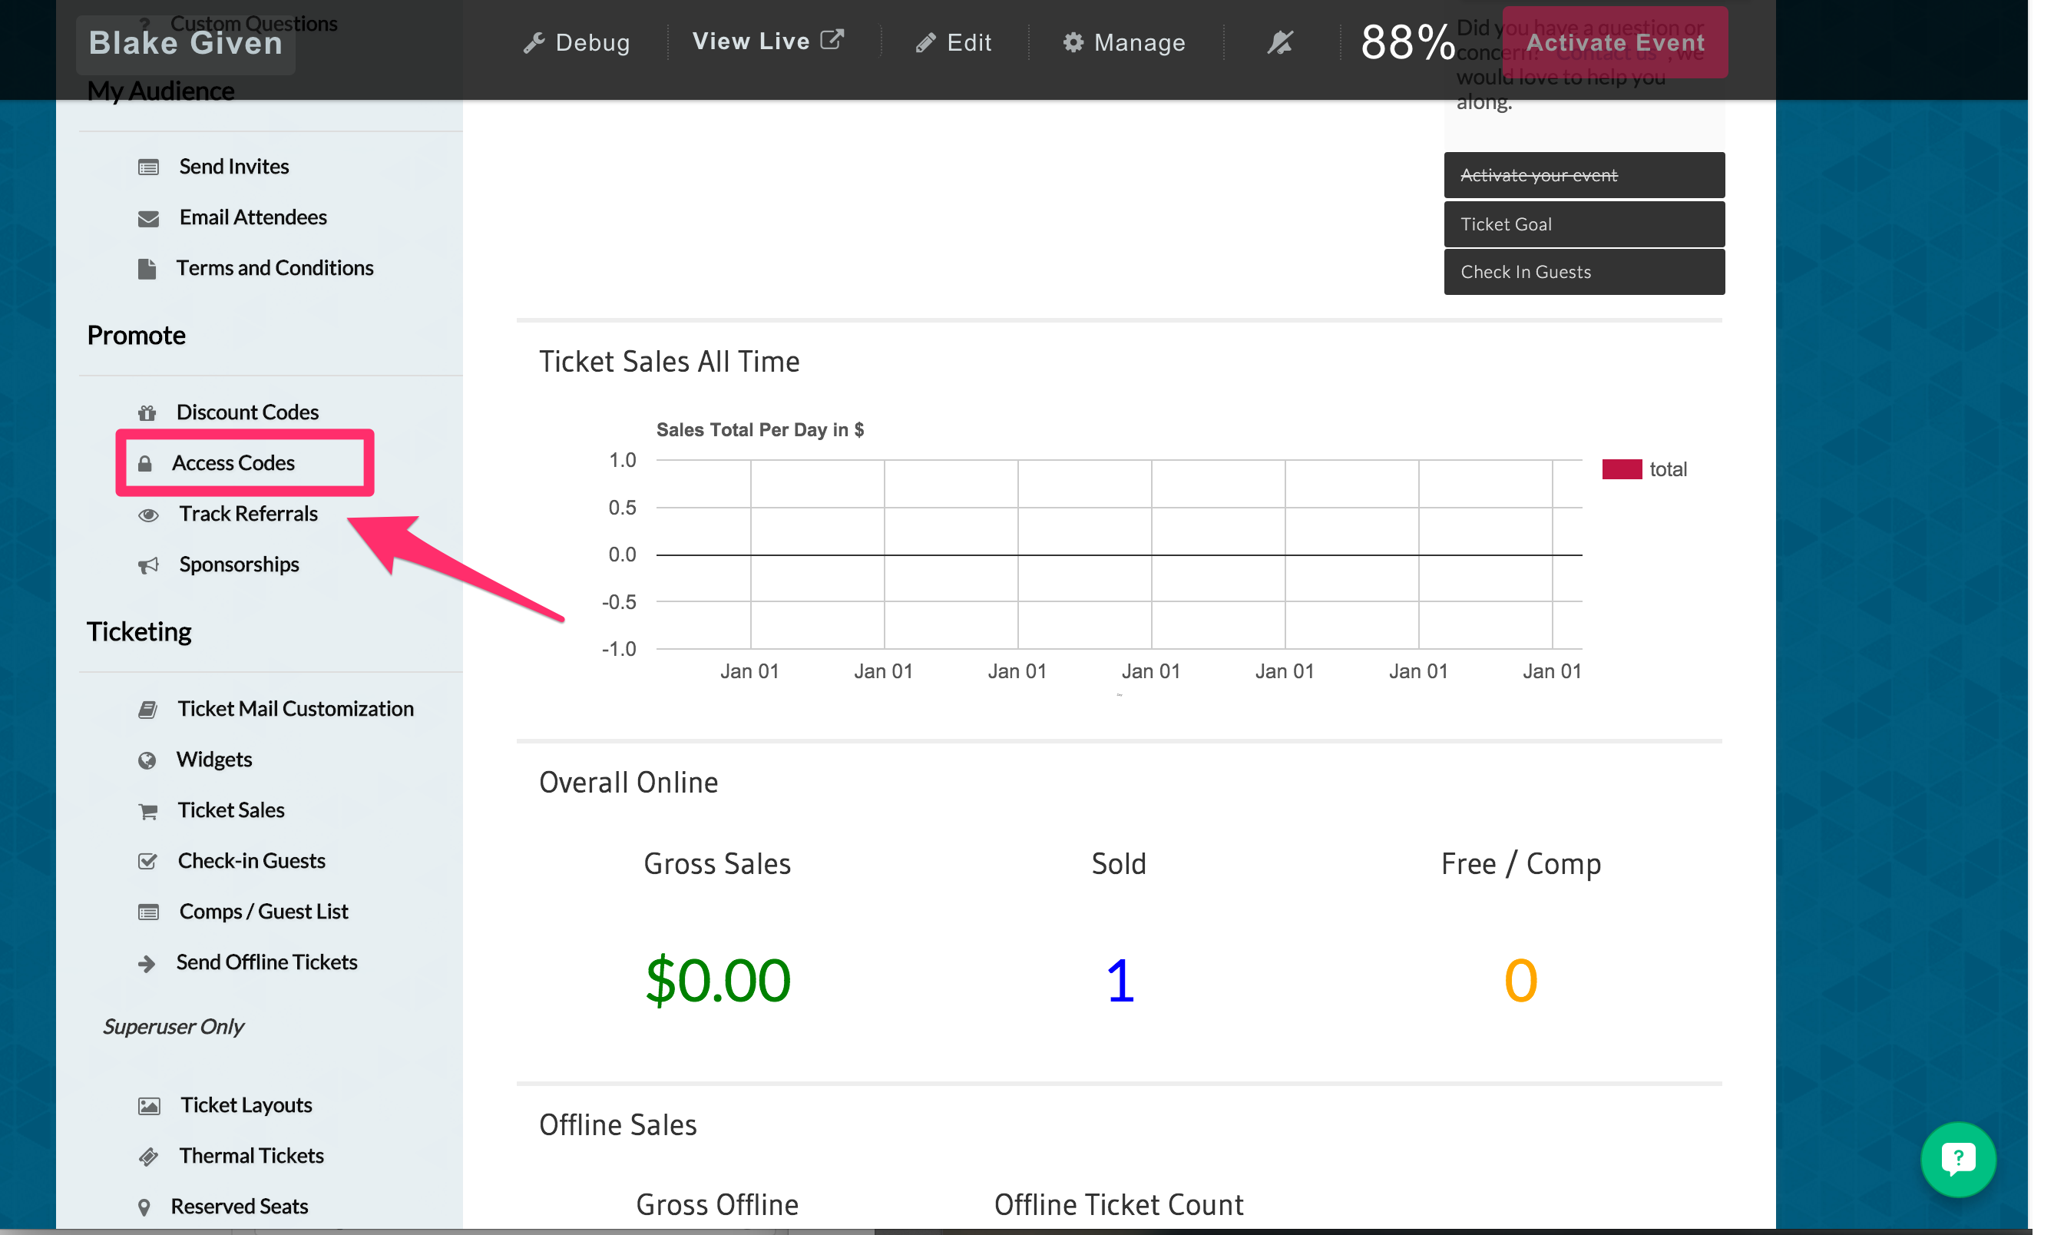Click the Email Attendees envelope icon
The width and height of the screenshot is (2064, 1235).
point(148,218)
